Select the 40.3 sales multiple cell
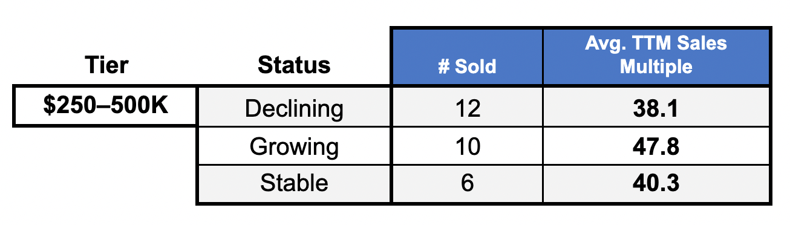 656,183
